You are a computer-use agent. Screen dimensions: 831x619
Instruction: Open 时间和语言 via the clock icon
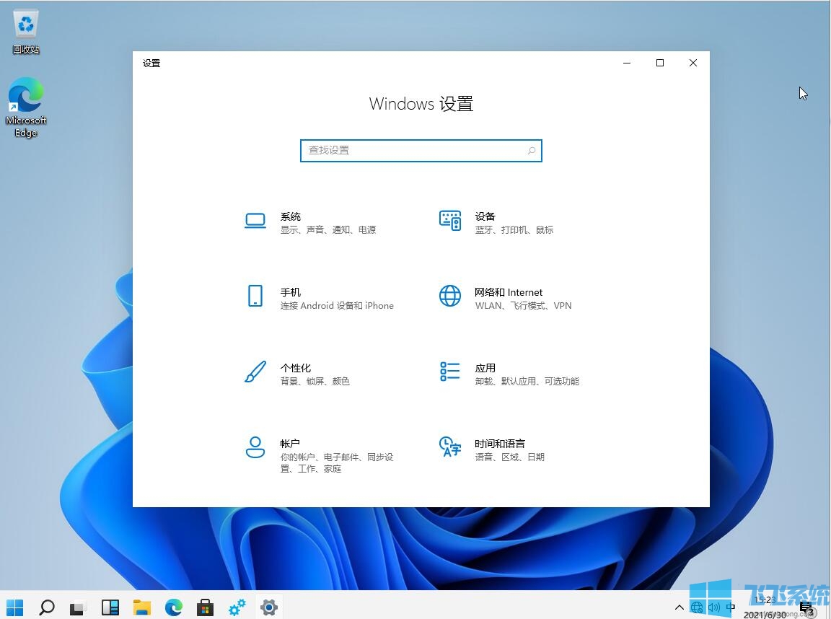449,447
